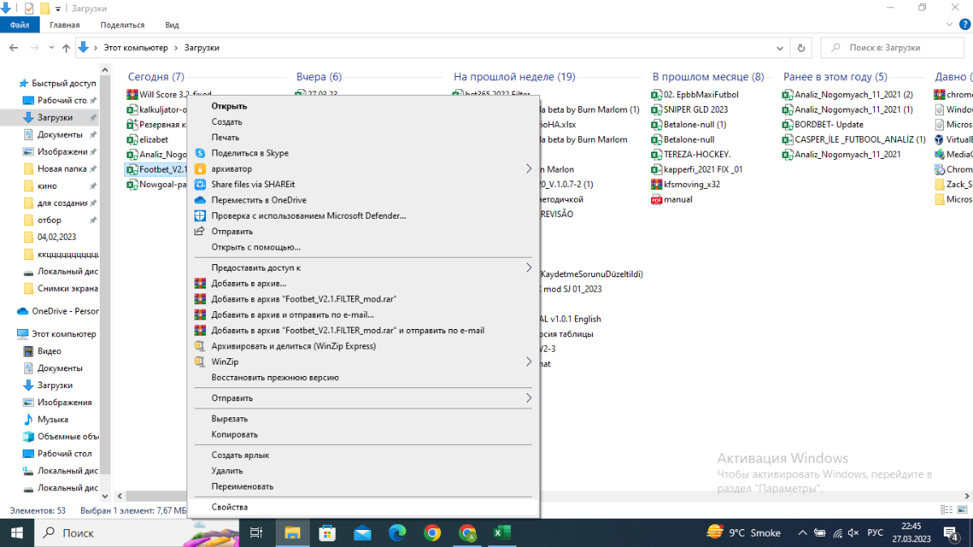Screen dimensions: 973x547
Task: Expand the архиватор submenu arrow
Action: (x=529, y=169)
